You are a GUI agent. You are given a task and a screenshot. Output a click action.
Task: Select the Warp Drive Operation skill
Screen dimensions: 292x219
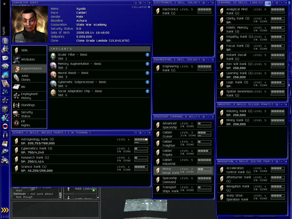[x=252, y=197]
